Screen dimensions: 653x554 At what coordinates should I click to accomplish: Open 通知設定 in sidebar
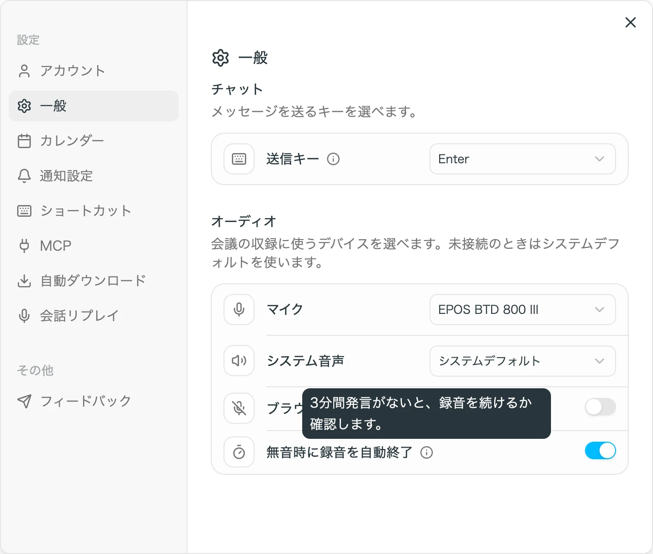(x=94, y=176)
